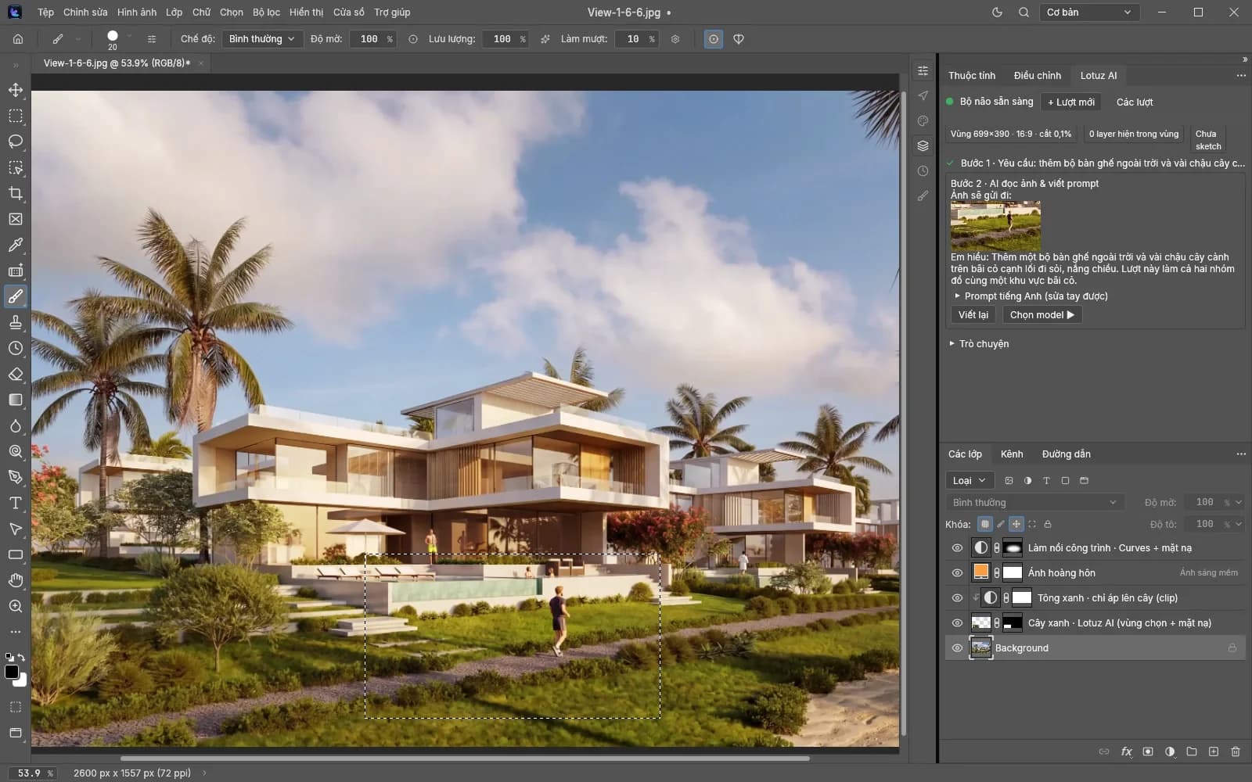Switch to the Điều chỉnh tab
1252x782 pixels.
tap(1038, 76)
